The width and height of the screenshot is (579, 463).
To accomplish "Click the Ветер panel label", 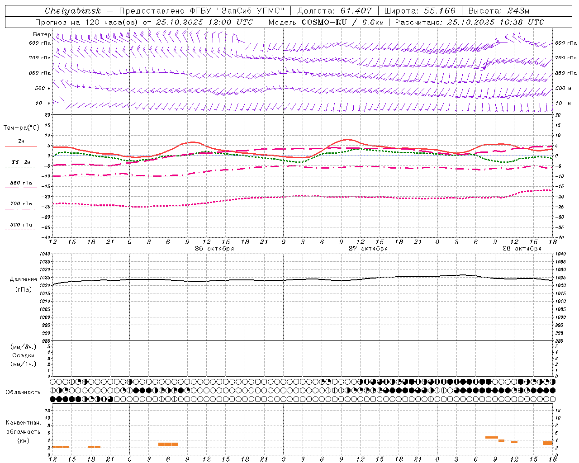I will click(42, 34).
